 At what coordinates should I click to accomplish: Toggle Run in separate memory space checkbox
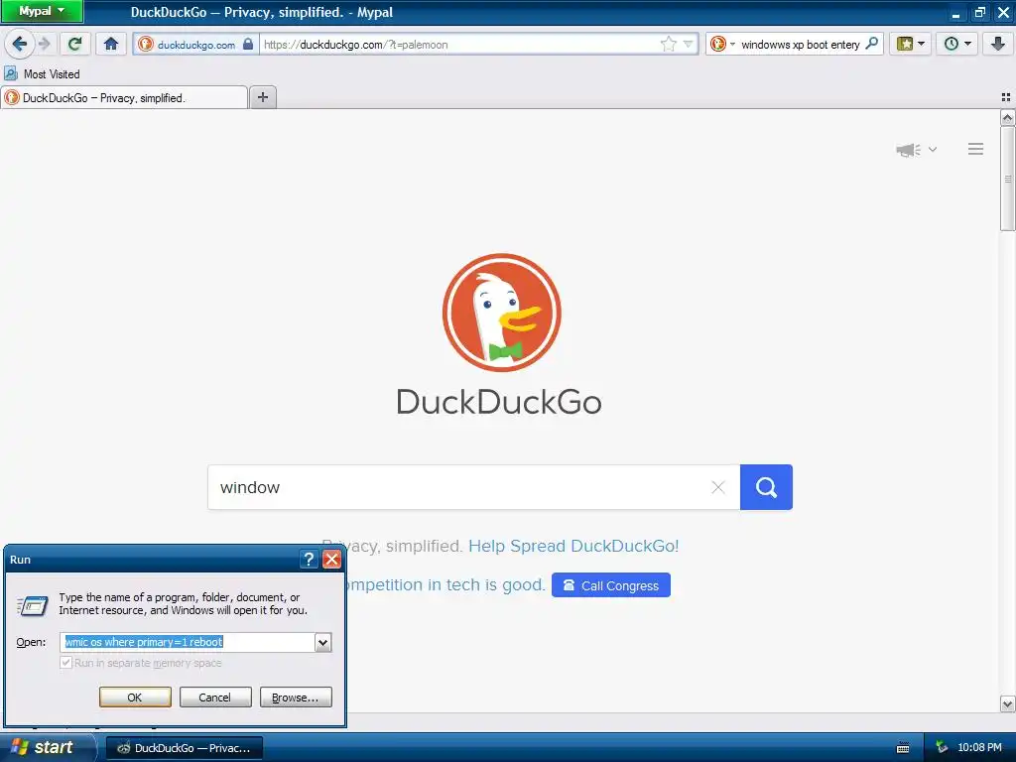coord(65,663)
